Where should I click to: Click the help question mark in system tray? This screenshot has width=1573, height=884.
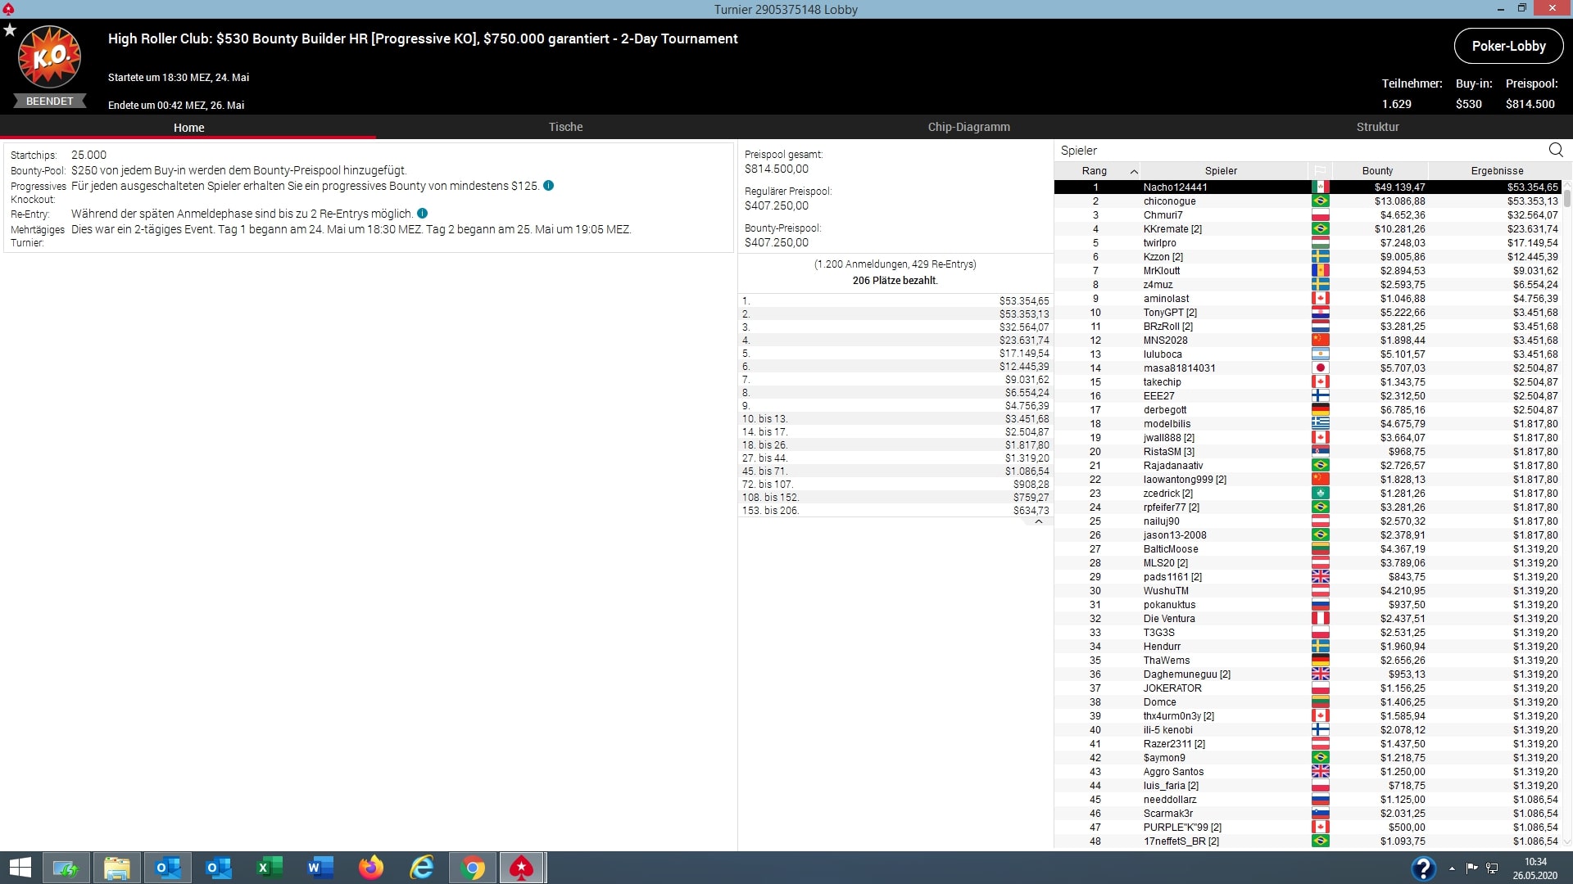pyautogui.click(x=1423, y=868)
